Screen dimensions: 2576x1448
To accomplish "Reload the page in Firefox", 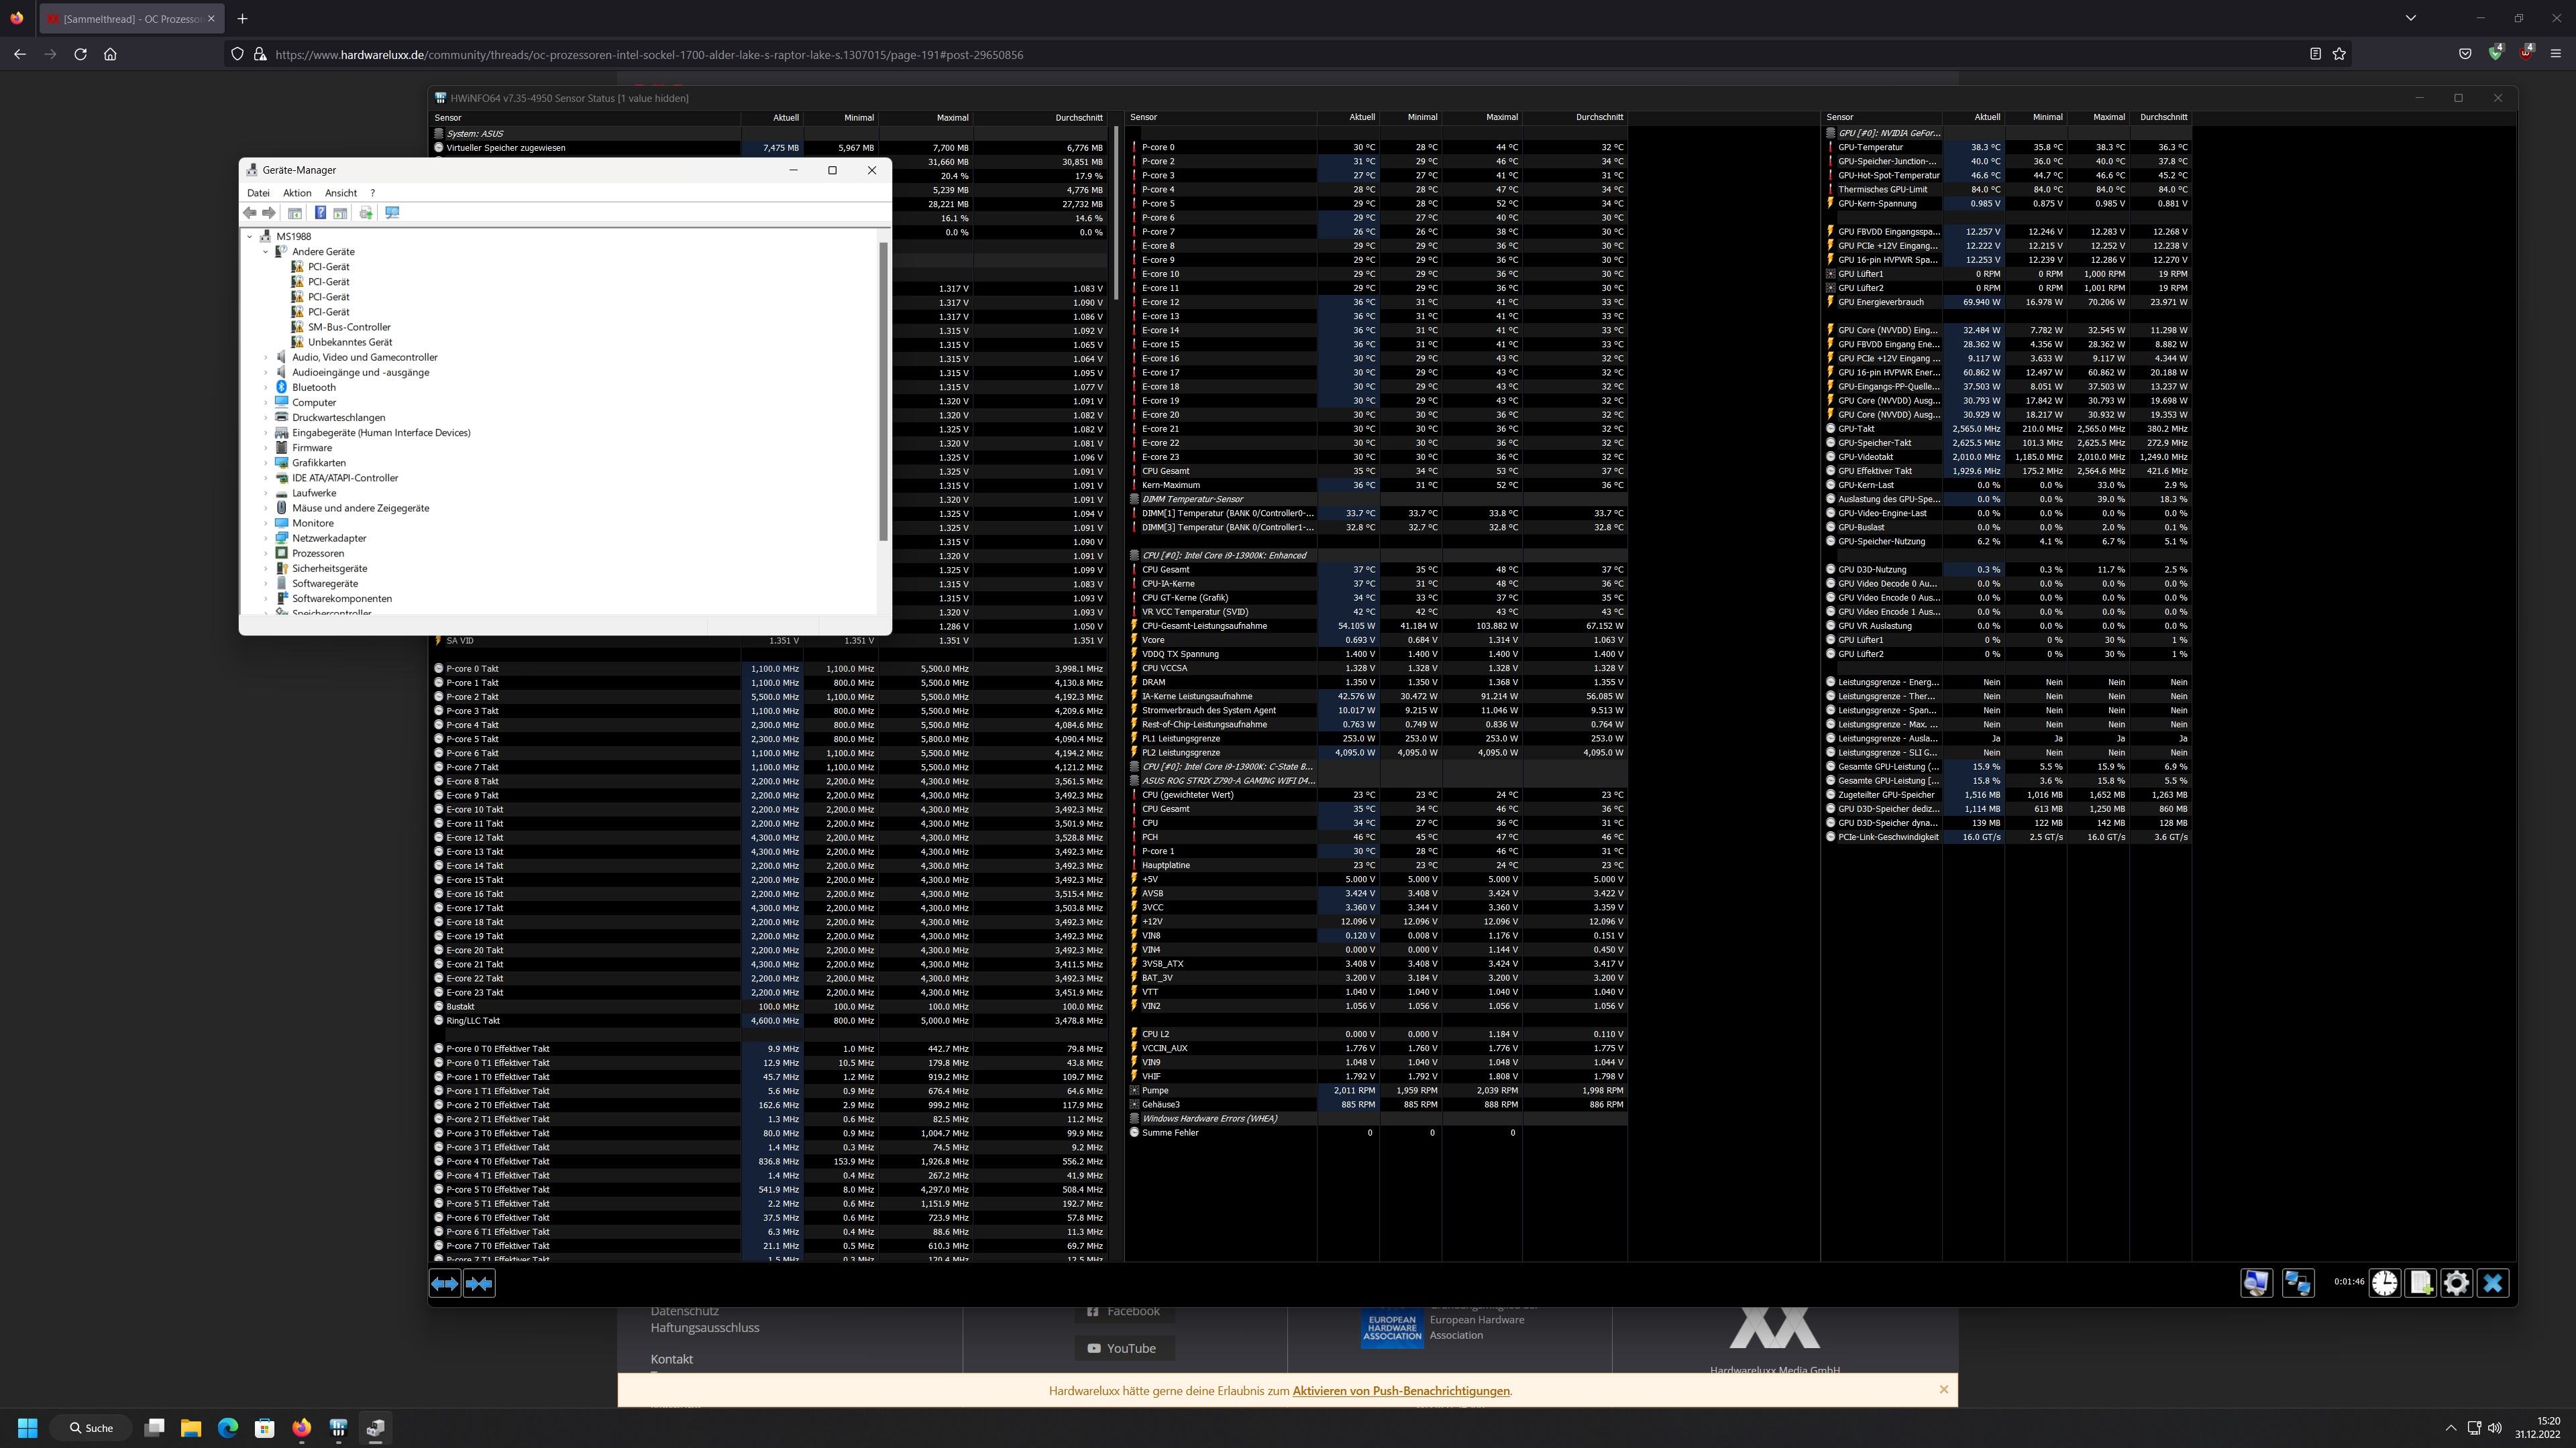I will click(x=81, y=54).
